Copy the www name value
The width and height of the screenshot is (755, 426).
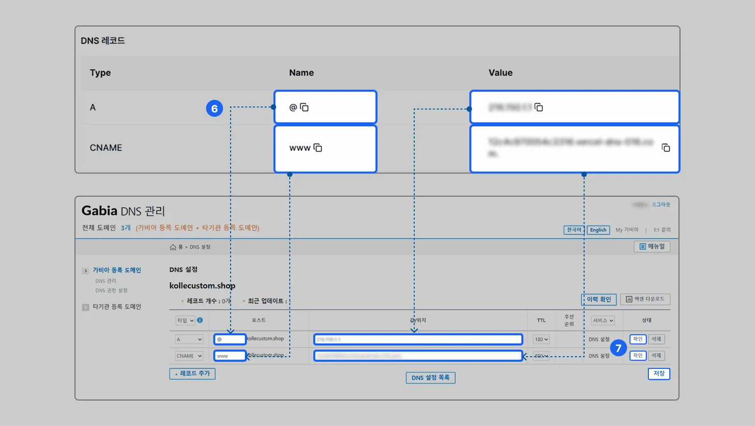click(x=318, y=148)
